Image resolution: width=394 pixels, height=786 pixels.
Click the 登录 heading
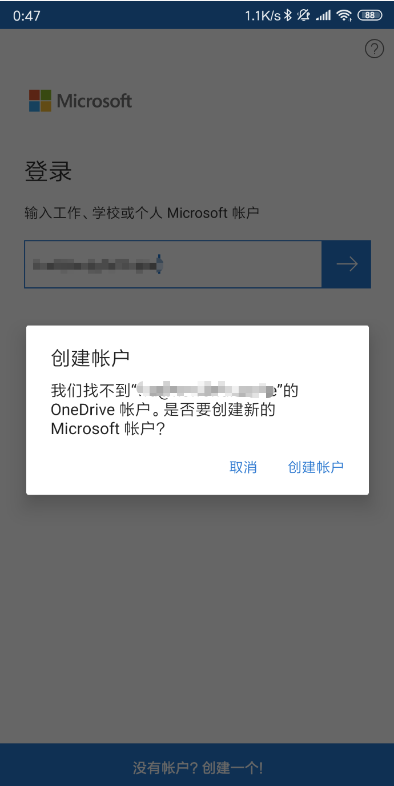49,171
